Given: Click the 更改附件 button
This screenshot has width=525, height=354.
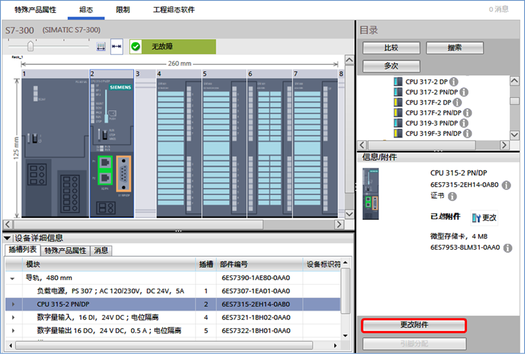Looking at the screenshot, I should coord(414,325).
